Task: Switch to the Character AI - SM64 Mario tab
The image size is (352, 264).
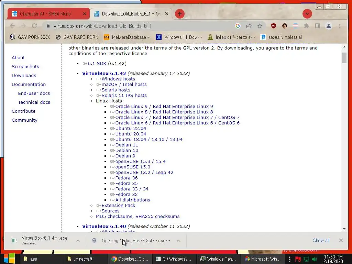Action: [46, 14]
